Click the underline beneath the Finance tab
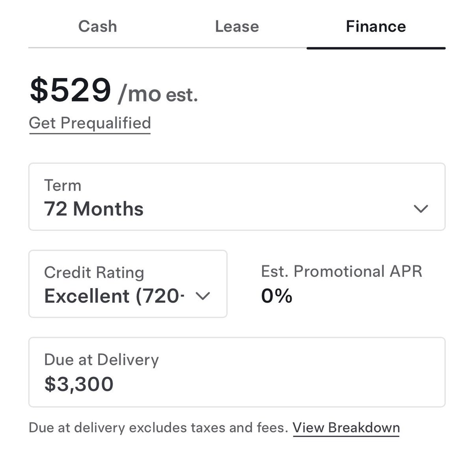This screenshot has width=474, height=455. pyautogui.click(x=376, y=48)
